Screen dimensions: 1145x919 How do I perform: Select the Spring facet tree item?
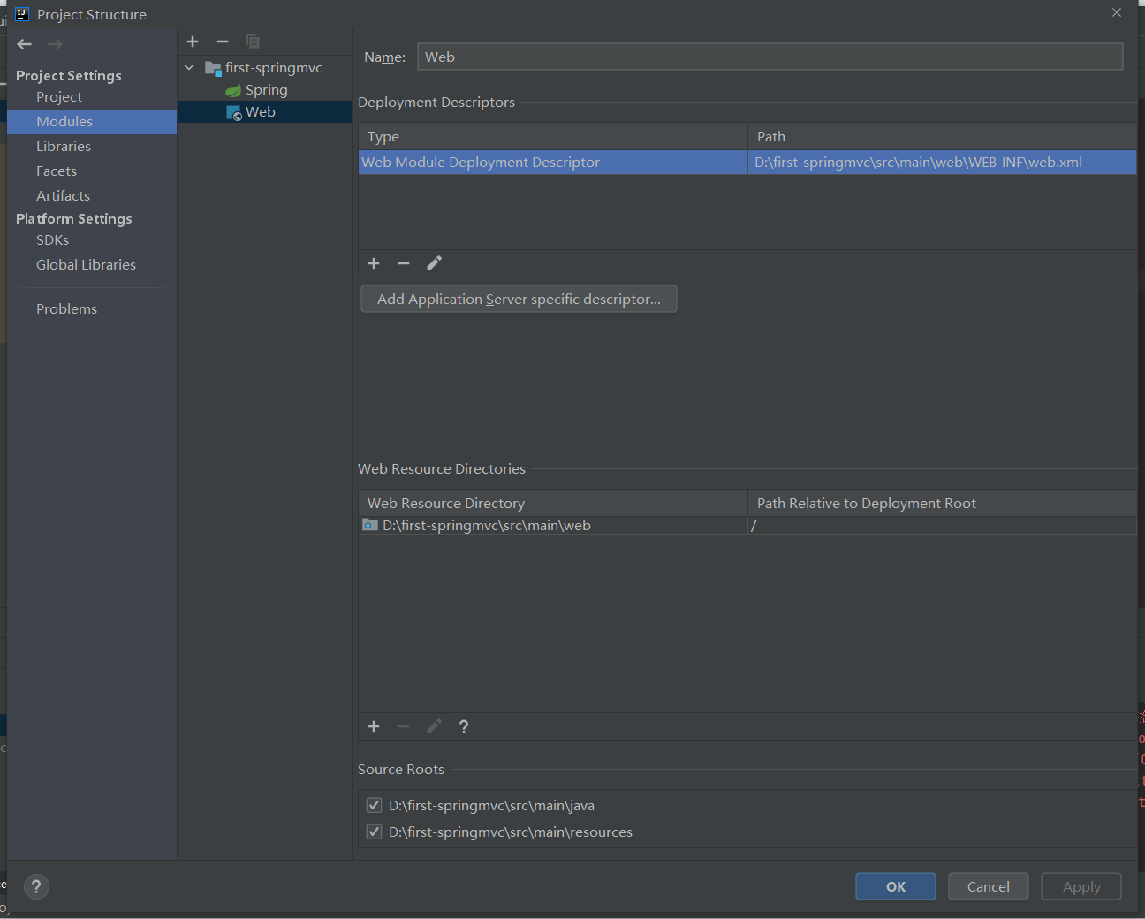pos(266,90)
